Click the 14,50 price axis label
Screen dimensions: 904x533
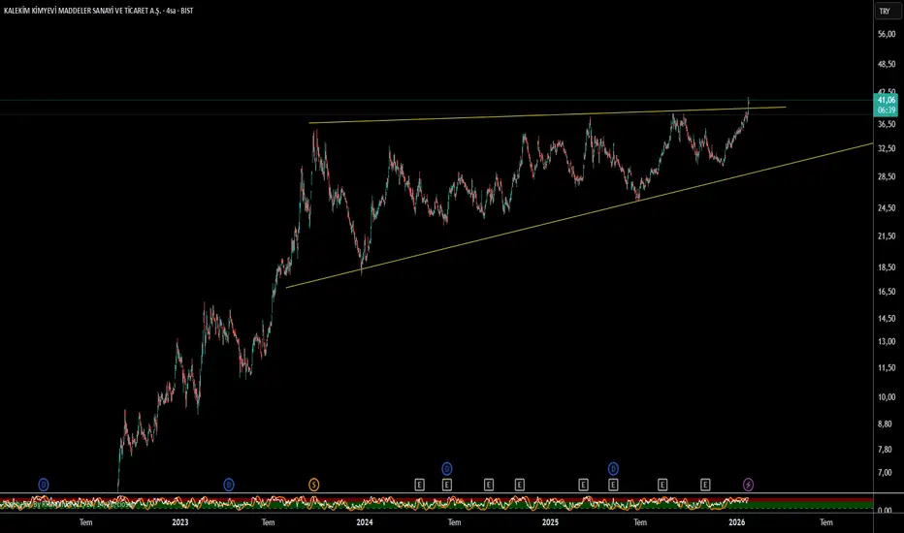[887, 318]
